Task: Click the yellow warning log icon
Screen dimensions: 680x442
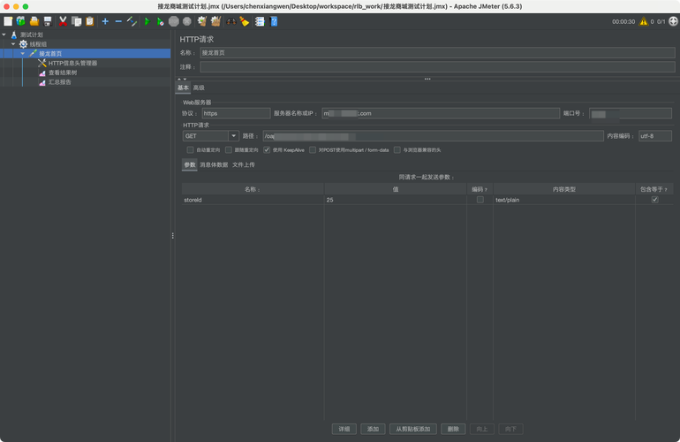Action: point(643,21)
